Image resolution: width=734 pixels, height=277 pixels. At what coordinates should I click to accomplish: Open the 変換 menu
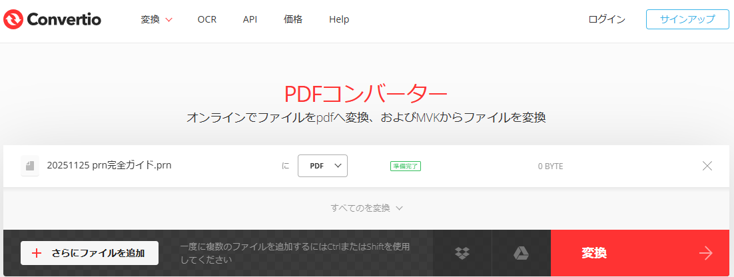[x=157, y=20]
